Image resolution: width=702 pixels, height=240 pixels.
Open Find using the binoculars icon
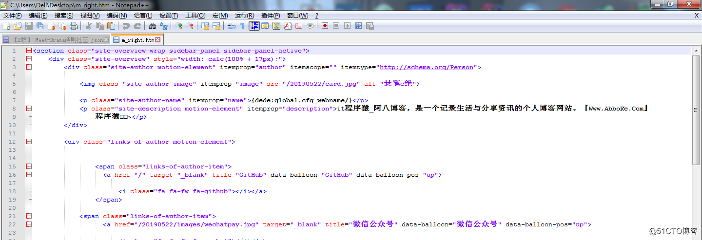coord(152,26)
